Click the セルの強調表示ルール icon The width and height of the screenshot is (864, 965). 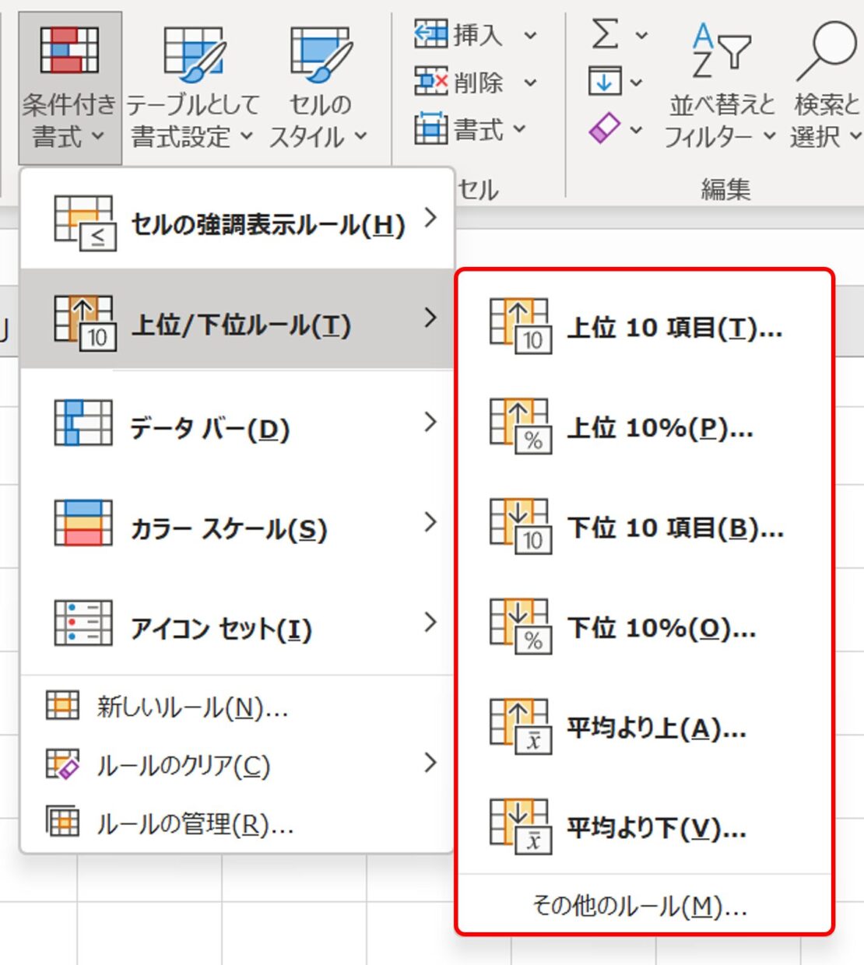point(85,223)
